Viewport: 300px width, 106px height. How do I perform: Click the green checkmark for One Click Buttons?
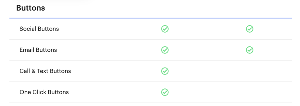pos(165,92)
